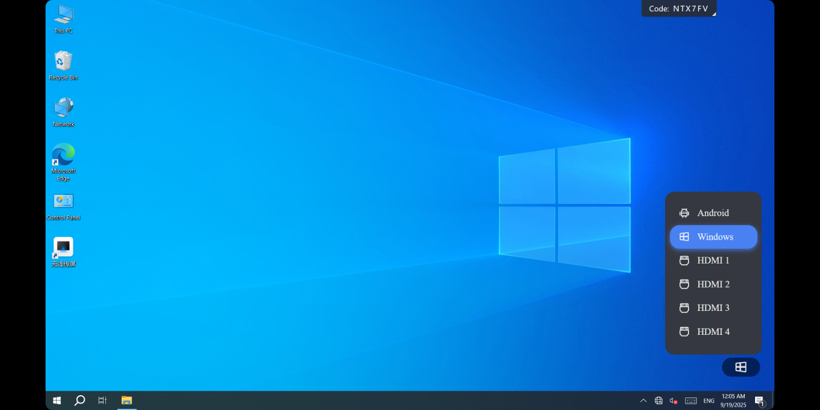
Task: Switch to HDMI 1 input
Action: (x=713, y=261)
